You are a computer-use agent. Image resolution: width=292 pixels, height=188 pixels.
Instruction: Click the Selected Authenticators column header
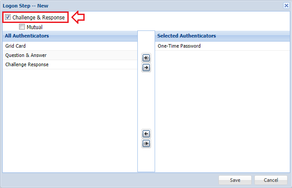point(187,36)
